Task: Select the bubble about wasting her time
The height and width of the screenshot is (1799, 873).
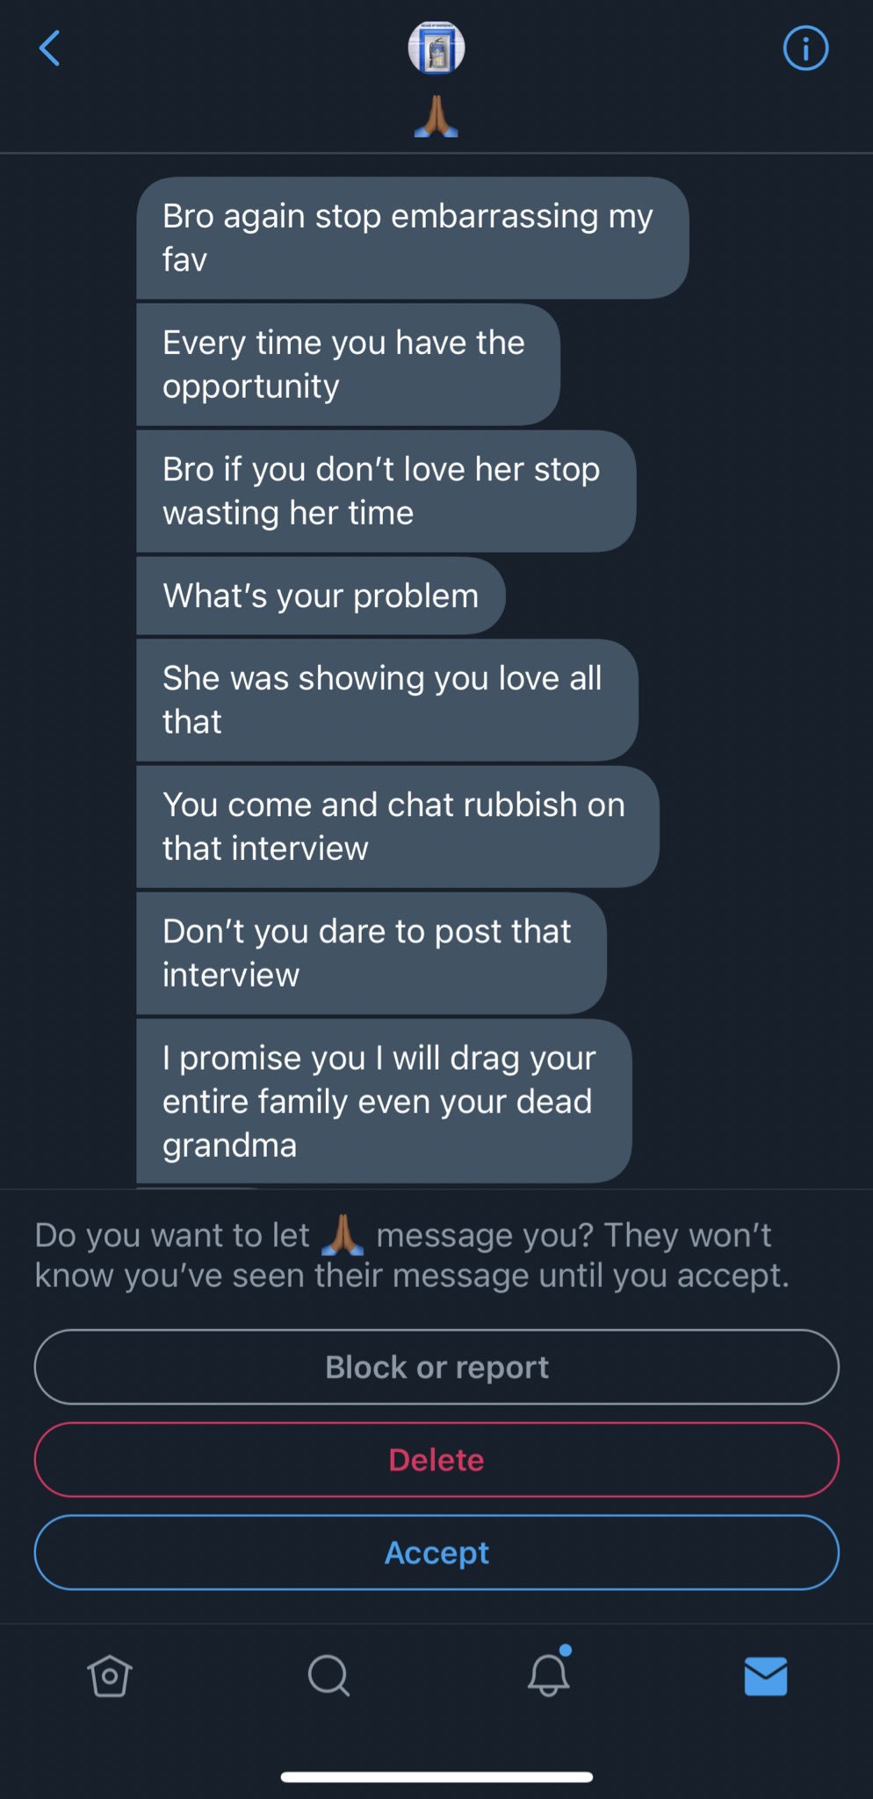Action: 384,491
